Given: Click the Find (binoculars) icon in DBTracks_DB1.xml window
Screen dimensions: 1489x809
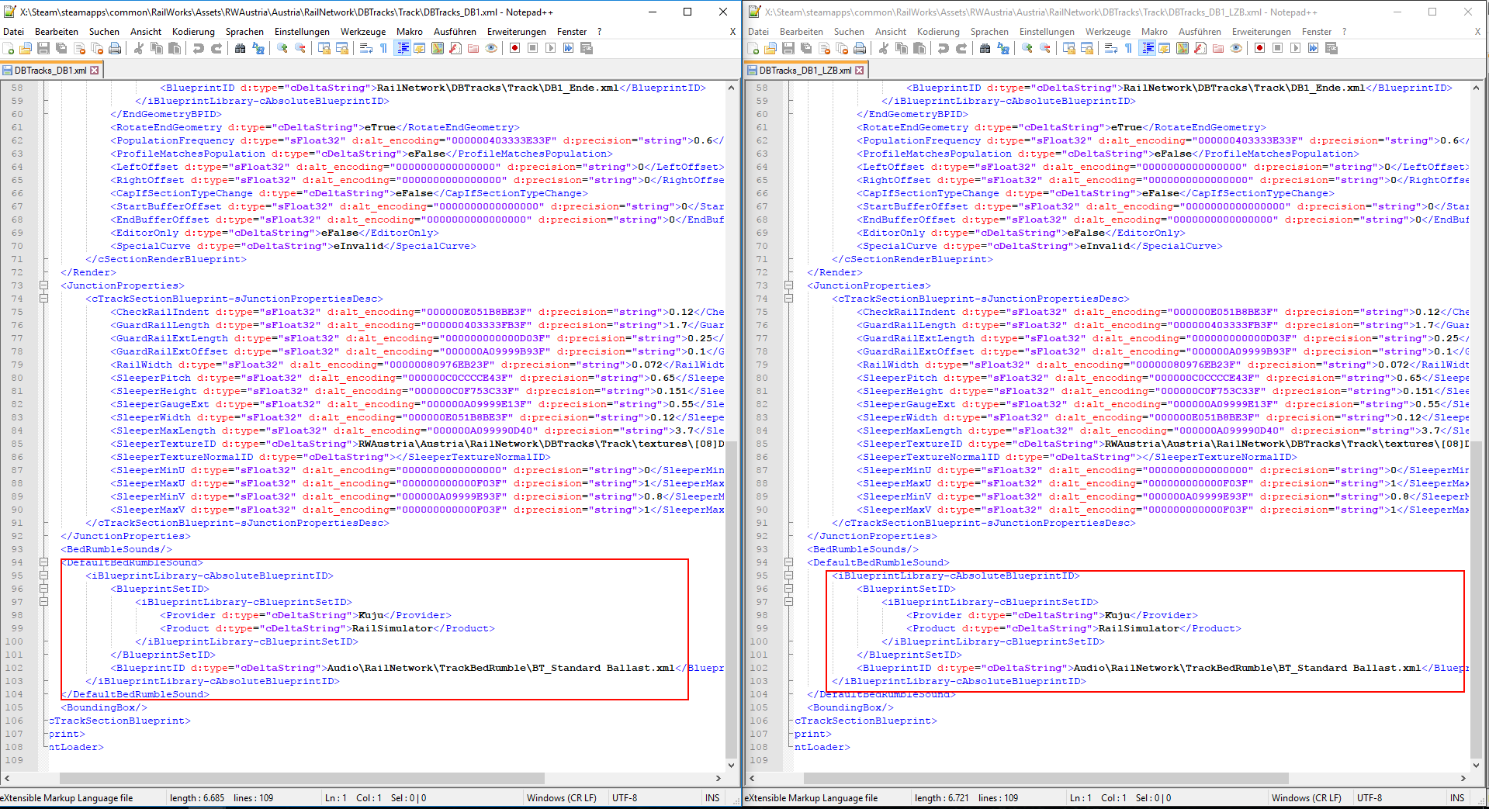Looking at the screenshot, I should 240,48.
